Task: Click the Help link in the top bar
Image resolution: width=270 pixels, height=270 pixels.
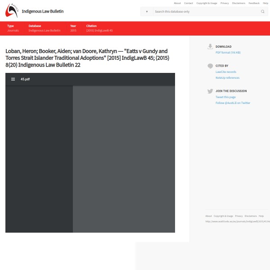Action: (265, 3)
